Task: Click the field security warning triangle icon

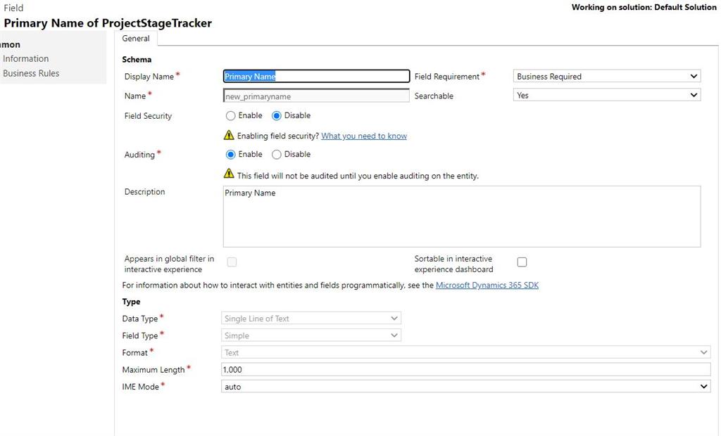Action: [x=228, y=135]
